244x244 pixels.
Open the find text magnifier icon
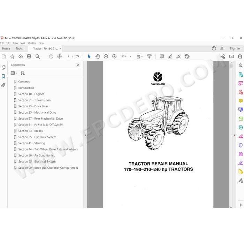coord(38,56)
